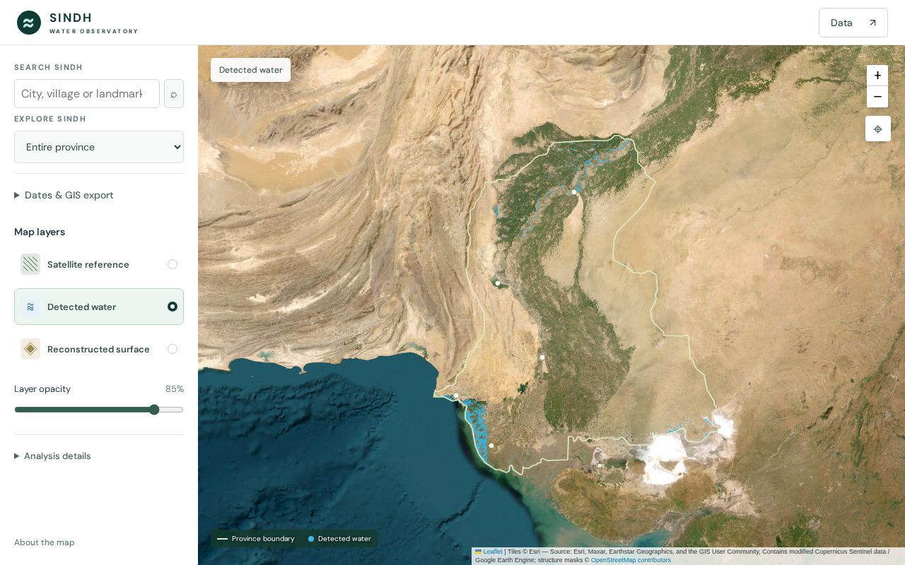Click the SINDH title text in header
The height and width of the screenshot is (565, 905).
(x=71, y=18)
